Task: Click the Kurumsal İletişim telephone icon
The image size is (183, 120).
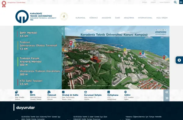Action: 85,92
